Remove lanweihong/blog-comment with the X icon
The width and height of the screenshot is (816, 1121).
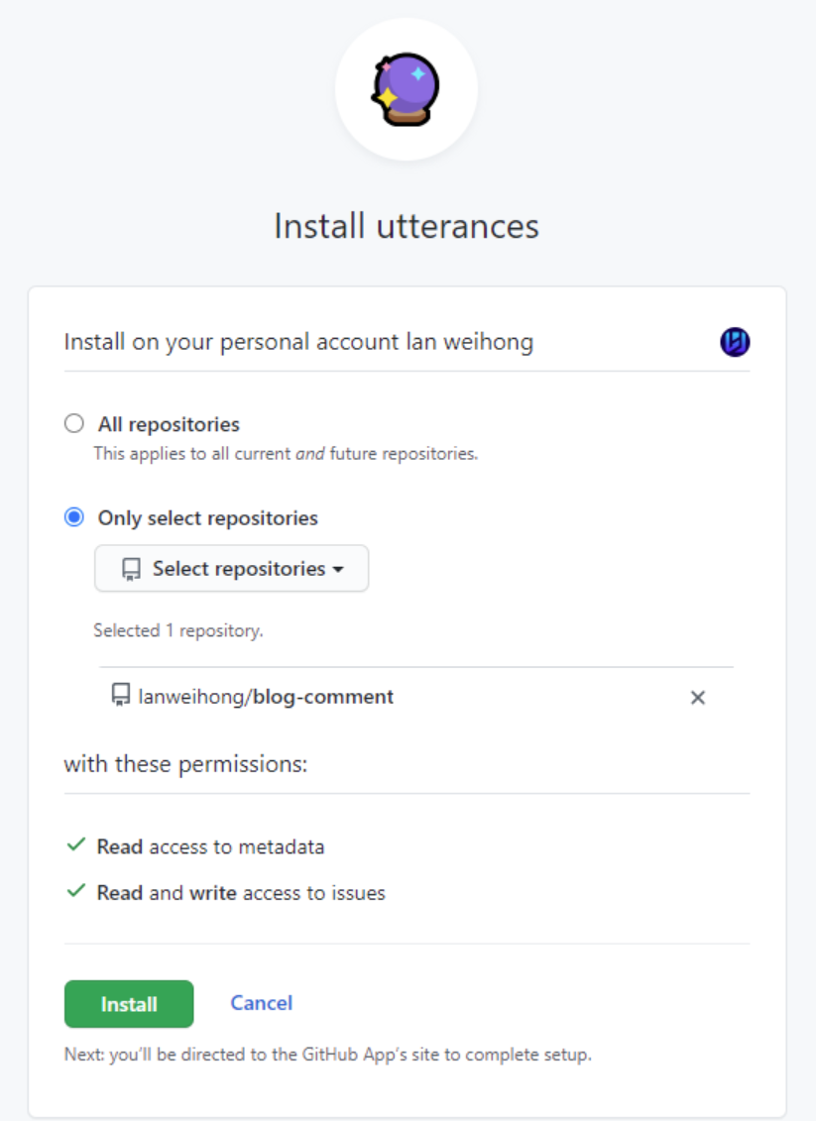(x=698, y=697)
